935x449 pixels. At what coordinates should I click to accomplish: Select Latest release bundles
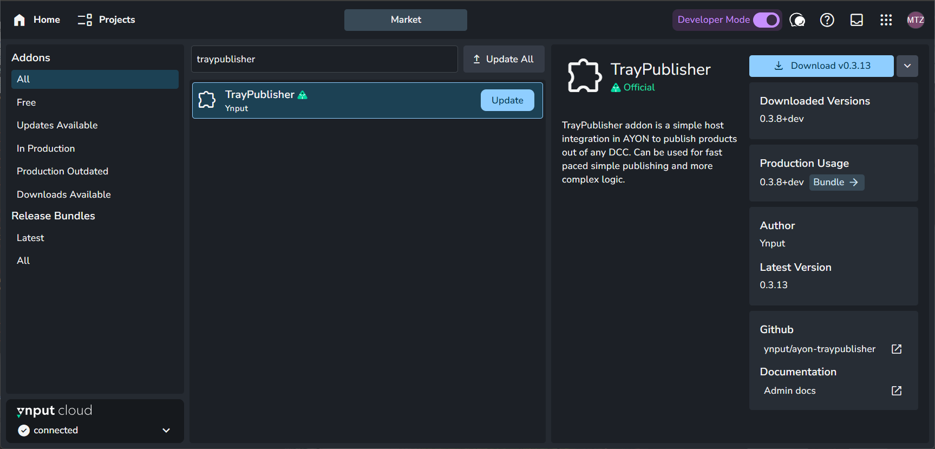[95, 238]
